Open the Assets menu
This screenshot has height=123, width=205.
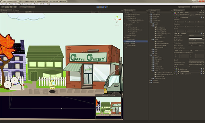(11, 4)
